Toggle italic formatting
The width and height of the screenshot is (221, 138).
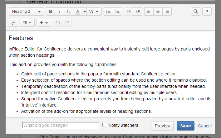click(x=60, y=12)
